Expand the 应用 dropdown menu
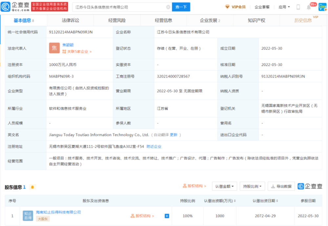The image size is (328, 226). pos(284,7)
